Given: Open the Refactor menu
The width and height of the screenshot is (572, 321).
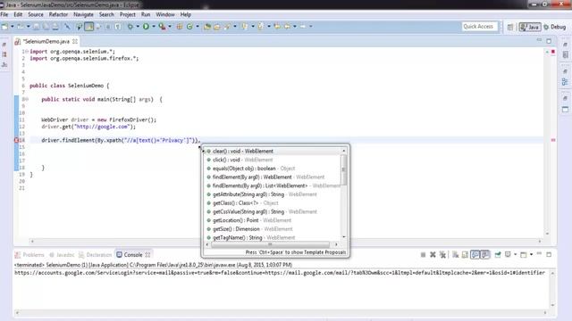Looking at the screenshot, I should (58, 14).
